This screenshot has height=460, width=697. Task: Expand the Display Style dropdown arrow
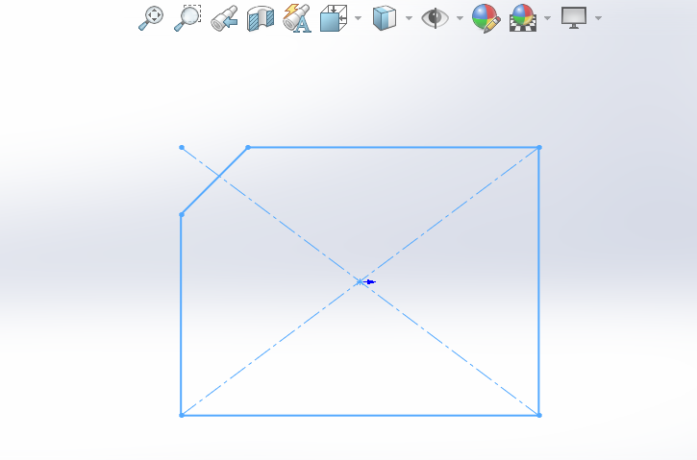tap(409, 18)
